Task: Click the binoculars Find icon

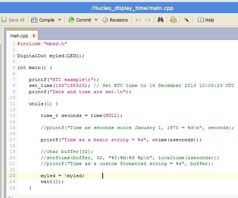Action: [160, 20]
